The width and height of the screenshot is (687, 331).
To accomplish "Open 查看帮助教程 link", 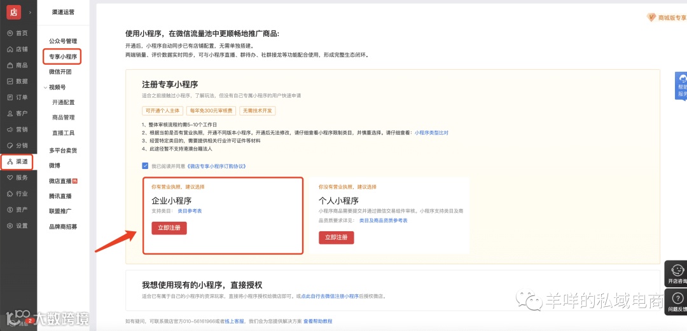I will [x=318, y=321].
